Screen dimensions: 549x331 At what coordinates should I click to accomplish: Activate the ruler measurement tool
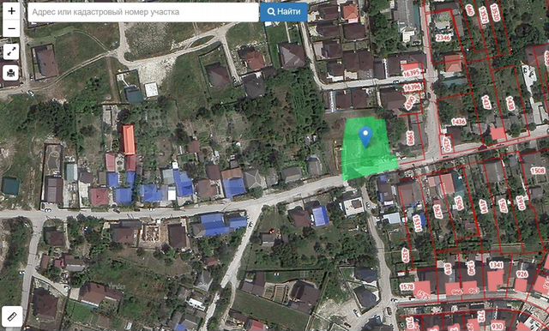tap(11, 316)
